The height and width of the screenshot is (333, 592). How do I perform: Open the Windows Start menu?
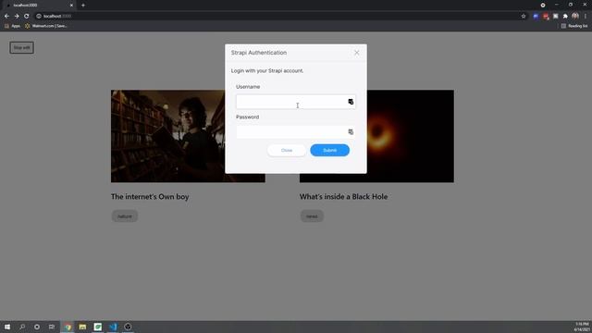click(7, 327)
